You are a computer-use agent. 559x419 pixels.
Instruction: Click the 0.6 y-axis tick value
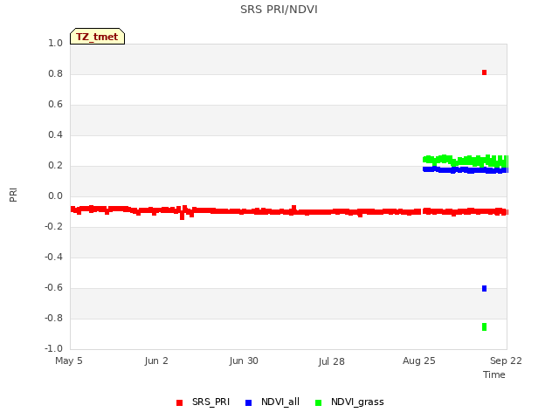(55, 105)
